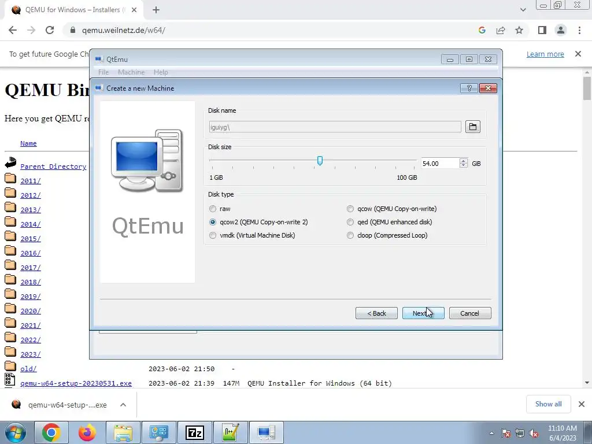Viewport: 592px width, 444px height.
Task: Click the Action Center flag tray icon
Action: 506,434
